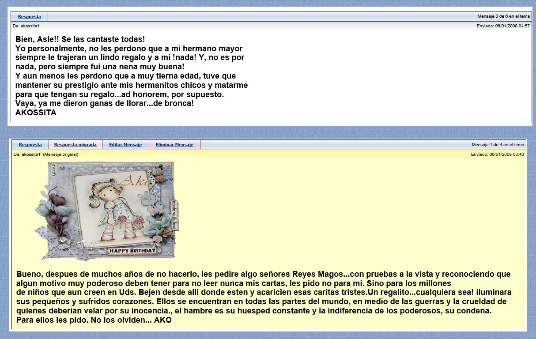The width and height of the screenshot is (536, 339).
Task: Click the sent date 06/01/2008 04:57
Action: (503, 26)
